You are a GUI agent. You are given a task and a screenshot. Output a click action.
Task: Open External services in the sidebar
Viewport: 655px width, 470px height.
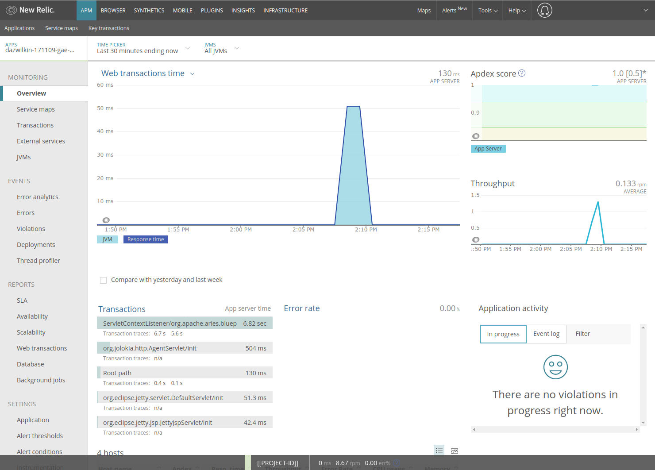tap(41, 141)
